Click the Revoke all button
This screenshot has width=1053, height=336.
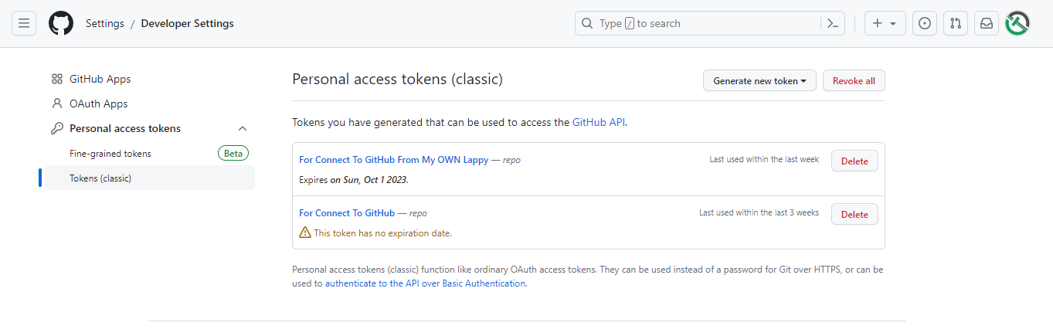coord(854,80)
